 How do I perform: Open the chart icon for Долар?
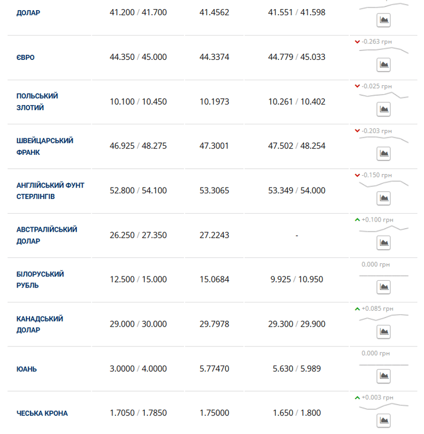point(384,20)
